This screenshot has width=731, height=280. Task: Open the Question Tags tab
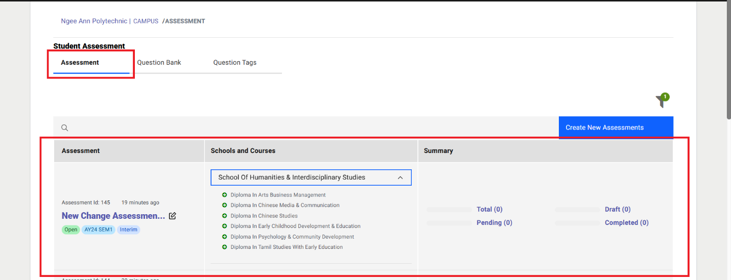click(234, 63)
